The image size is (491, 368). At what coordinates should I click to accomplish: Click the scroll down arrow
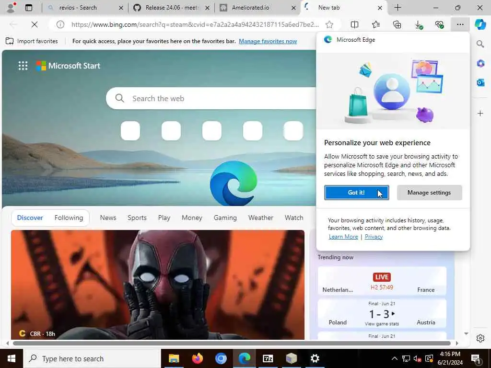[466, 333]
